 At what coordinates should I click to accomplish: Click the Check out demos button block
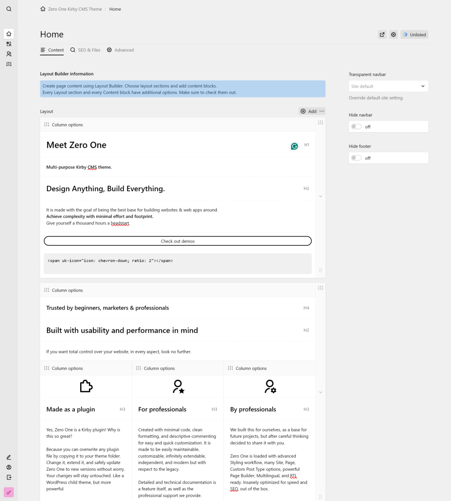tap(178, 241)
